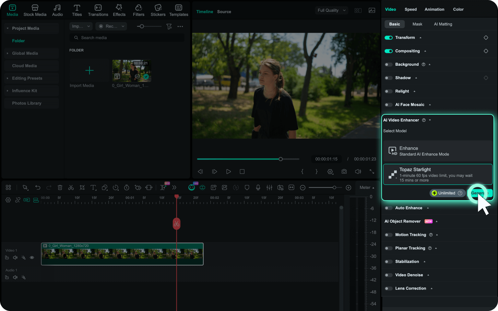Viewport: 498px width, 311px height.
Task: Click the undo arrow in timeline toolbar
Action: [x=38, y=188]
